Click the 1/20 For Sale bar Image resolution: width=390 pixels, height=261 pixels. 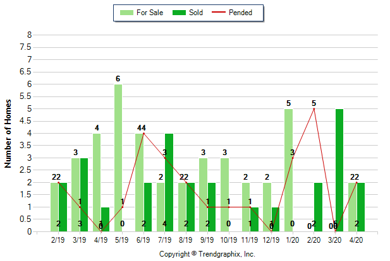(288, 170)
